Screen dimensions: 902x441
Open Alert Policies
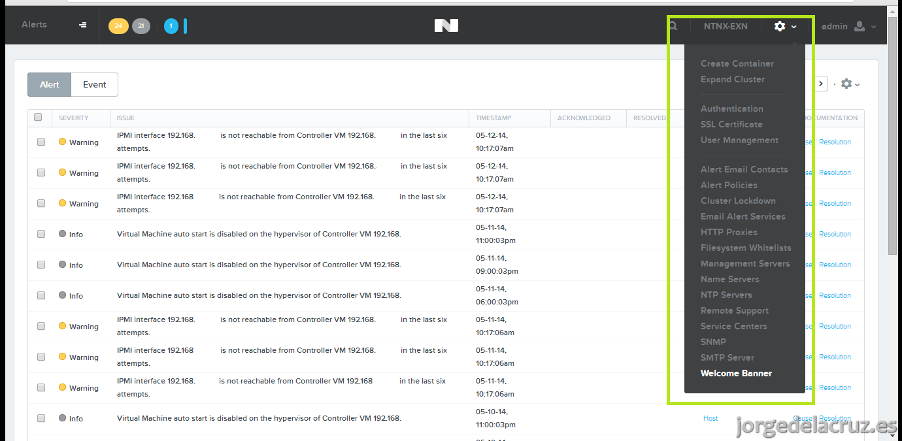pos(729,185)
